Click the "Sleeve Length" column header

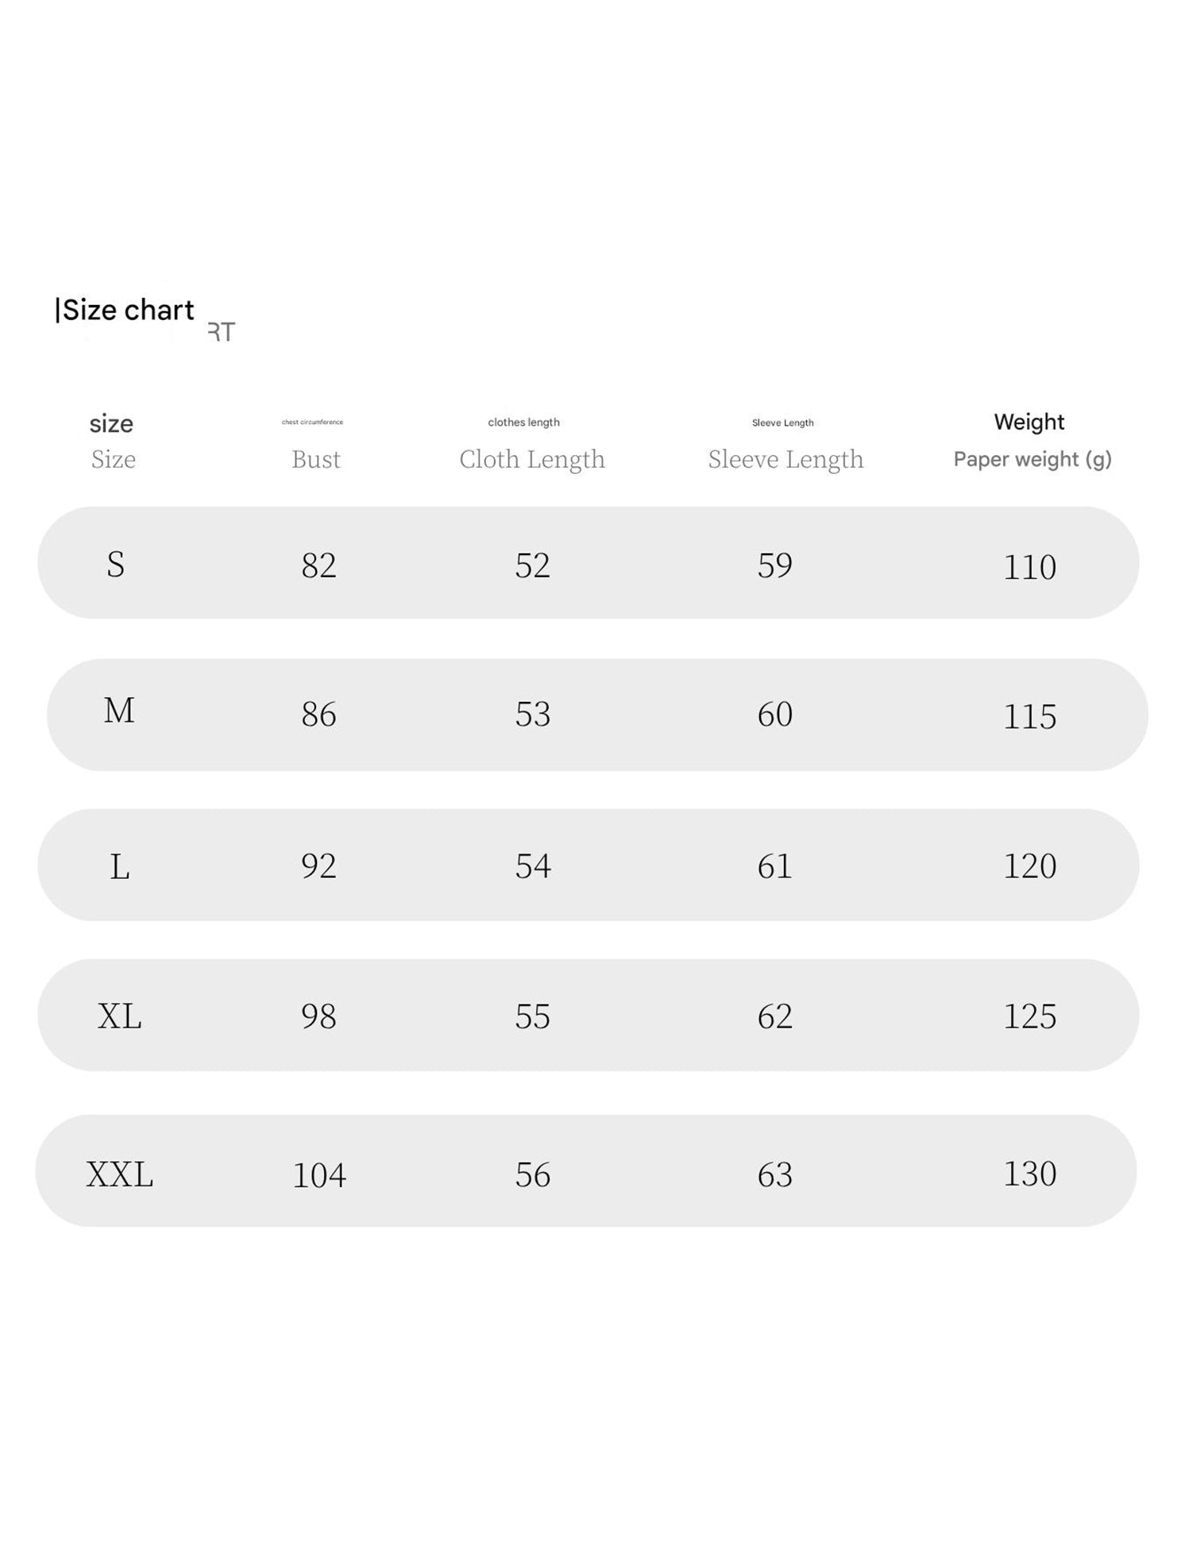(x=785, y=459)
